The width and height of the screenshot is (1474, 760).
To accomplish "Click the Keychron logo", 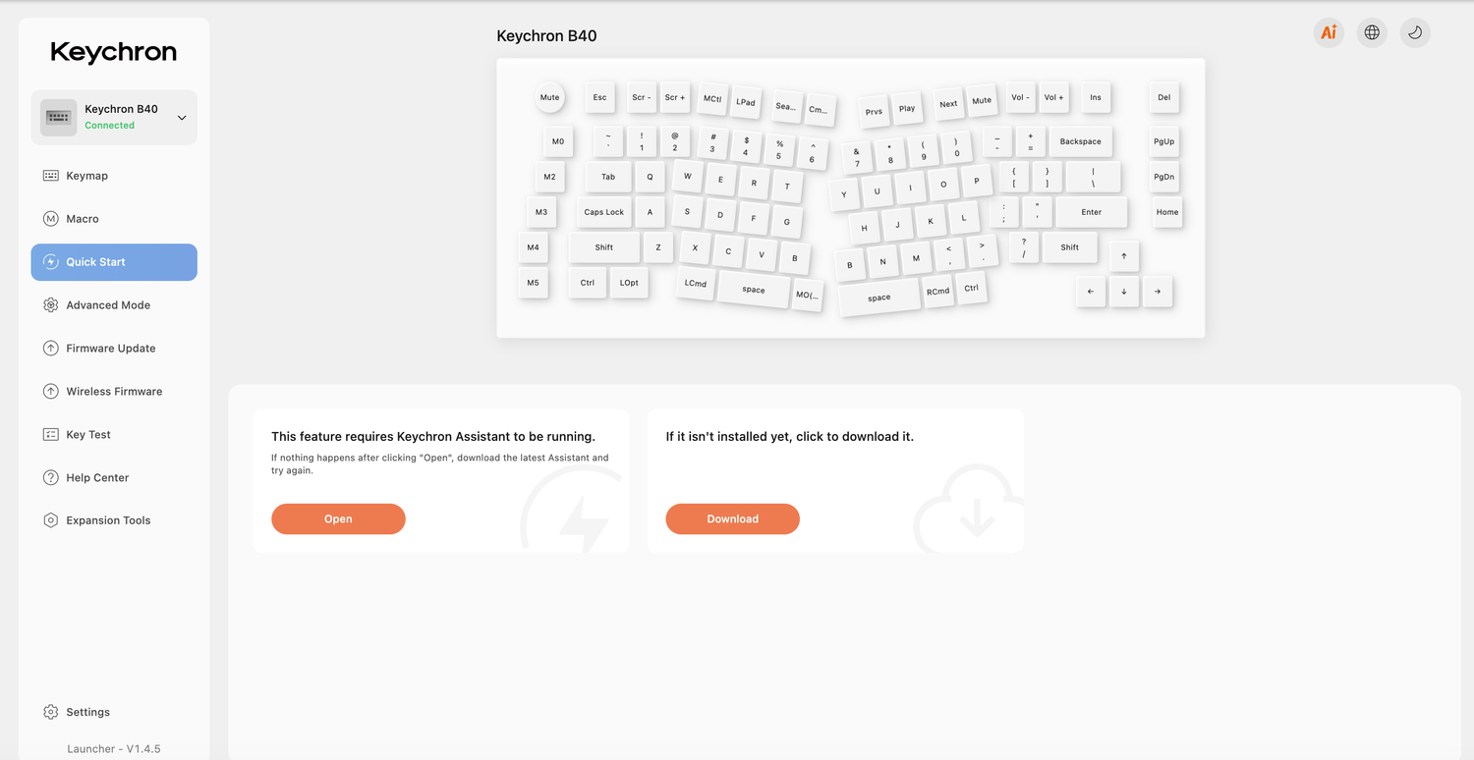I will (x=114, y=52).
